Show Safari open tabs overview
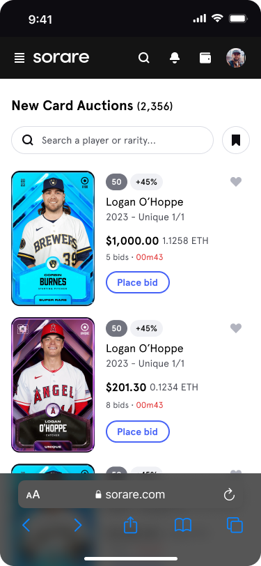Image resolution: width=261 pixels, height=566 pixels. (x=235, y=525)
